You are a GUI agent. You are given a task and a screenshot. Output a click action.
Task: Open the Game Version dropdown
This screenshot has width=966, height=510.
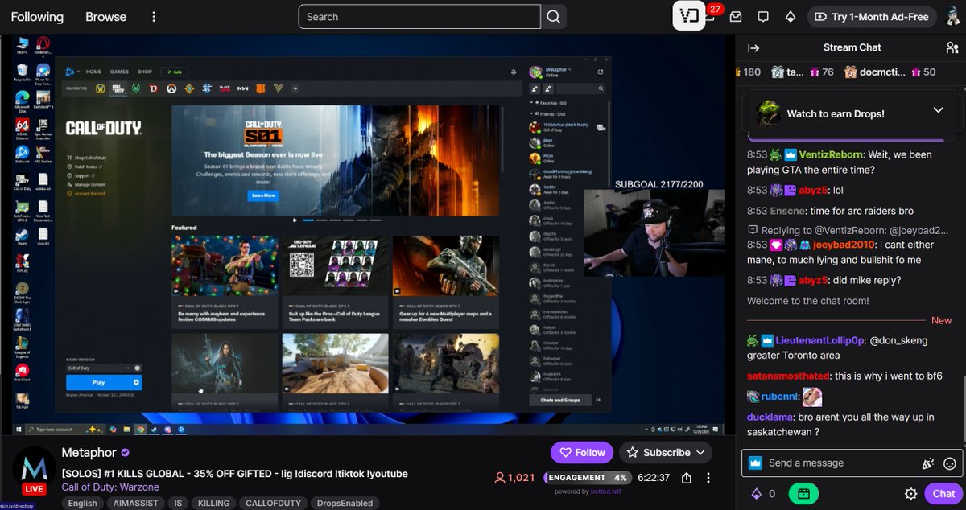coord(98,368)
